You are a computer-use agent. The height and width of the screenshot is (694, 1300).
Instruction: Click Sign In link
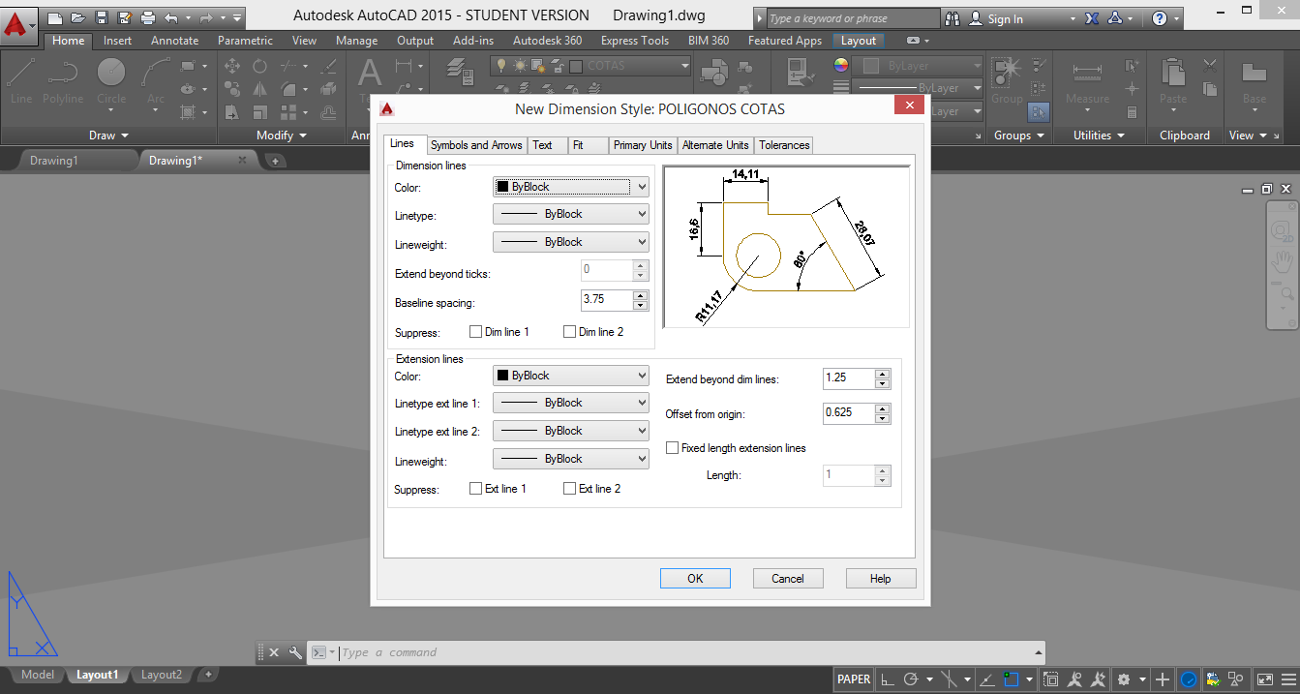[1005, 18]
